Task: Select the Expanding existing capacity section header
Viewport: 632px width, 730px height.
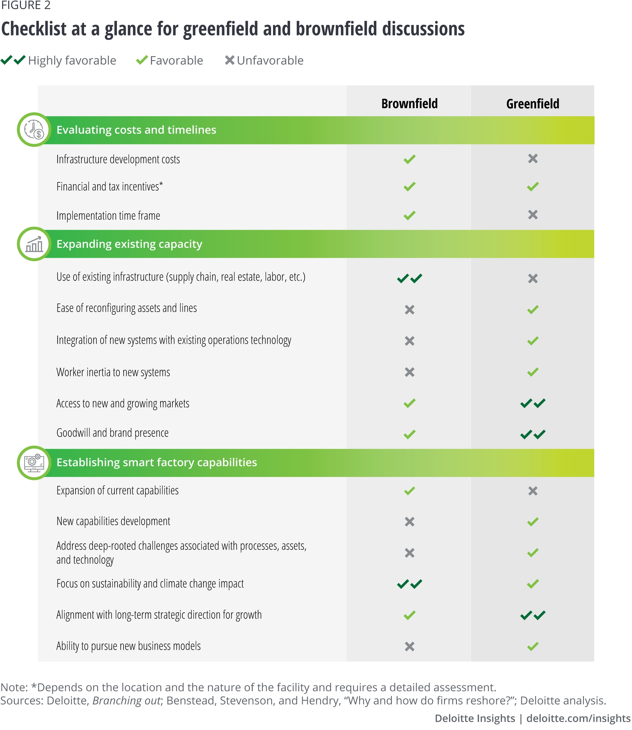Action: pos(129,244)
